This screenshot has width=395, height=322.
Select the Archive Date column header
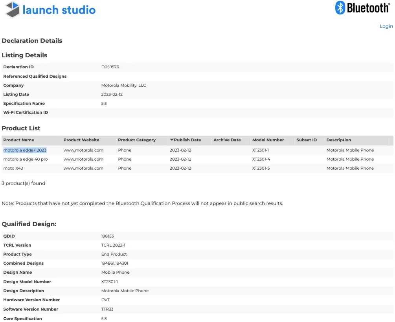tap(227, 140)
